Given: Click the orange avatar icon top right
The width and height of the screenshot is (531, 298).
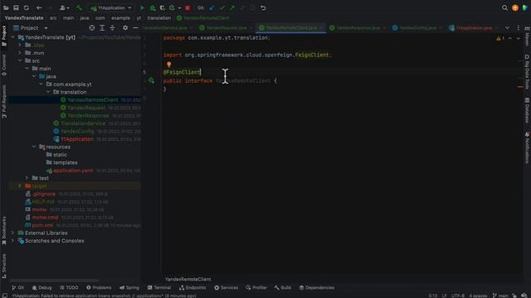Looking at the screenshot, I should [515, 7].
